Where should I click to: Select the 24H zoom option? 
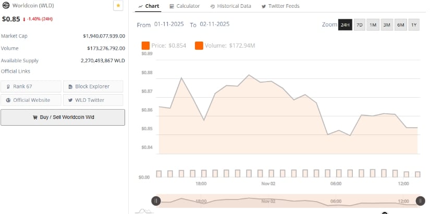coord(345,25)
